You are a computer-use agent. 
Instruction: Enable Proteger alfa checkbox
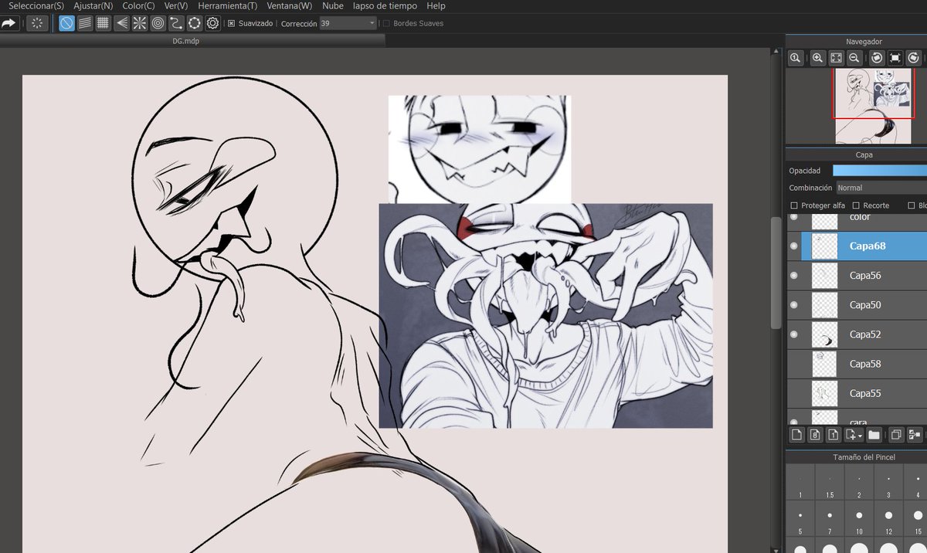794,205
